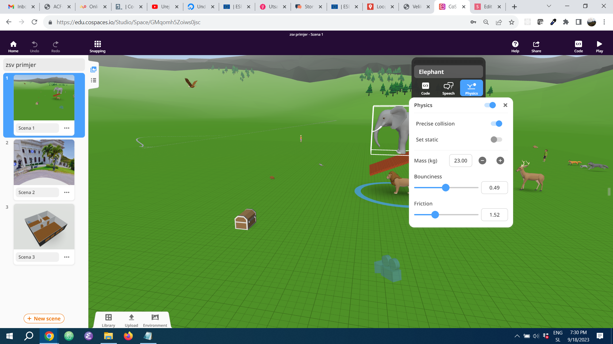Switch to Elephant Code tab

pos(425,88)
